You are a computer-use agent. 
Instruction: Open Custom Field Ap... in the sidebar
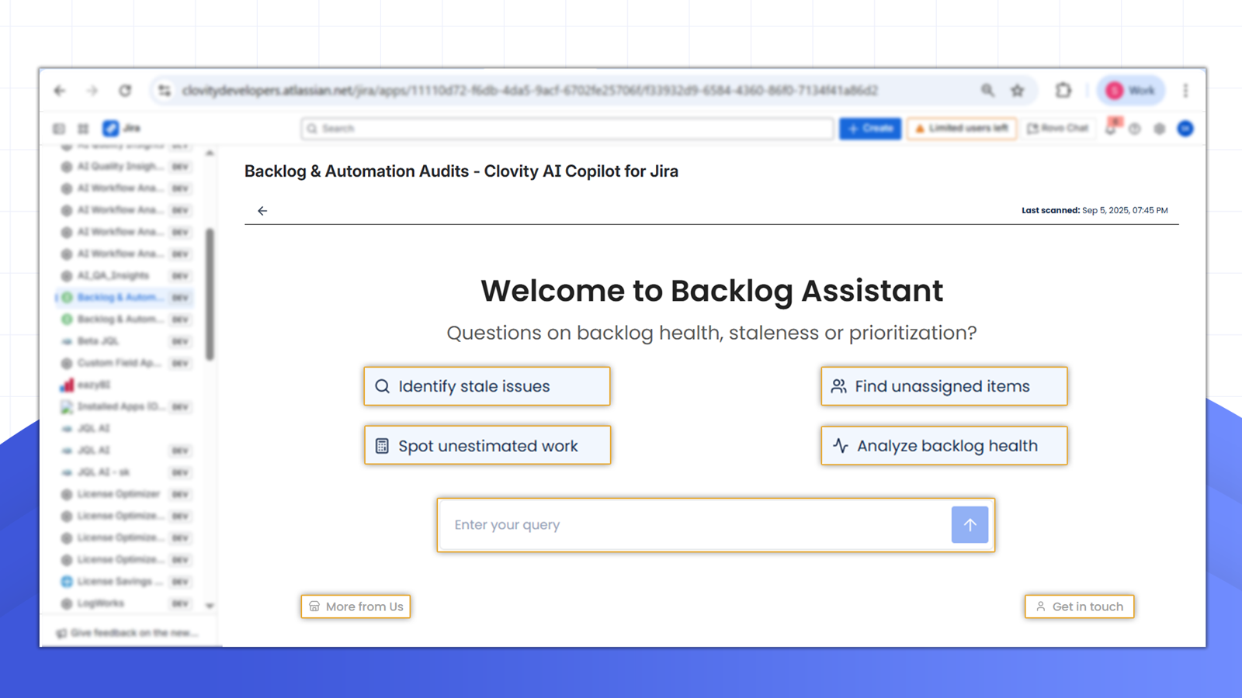click(127, 363)
